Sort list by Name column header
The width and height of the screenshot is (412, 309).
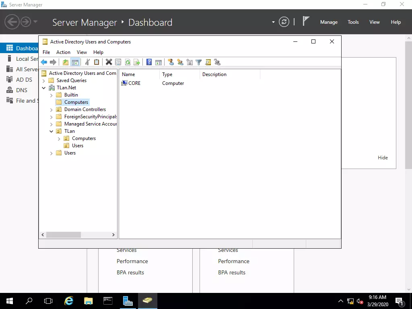[139, 74]
